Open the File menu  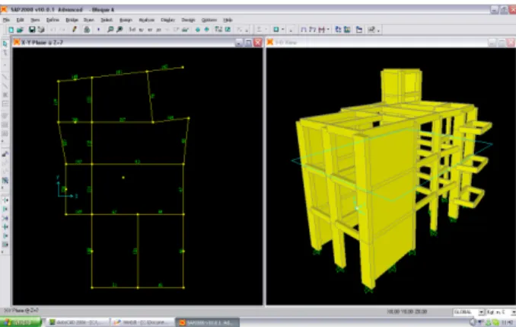tap(6, 20)
